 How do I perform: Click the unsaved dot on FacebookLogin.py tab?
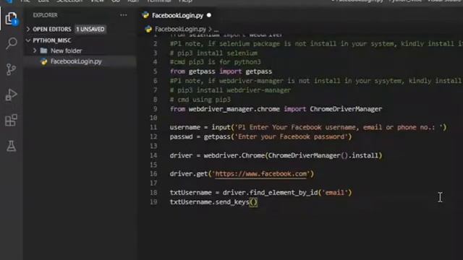click(209, 15)
